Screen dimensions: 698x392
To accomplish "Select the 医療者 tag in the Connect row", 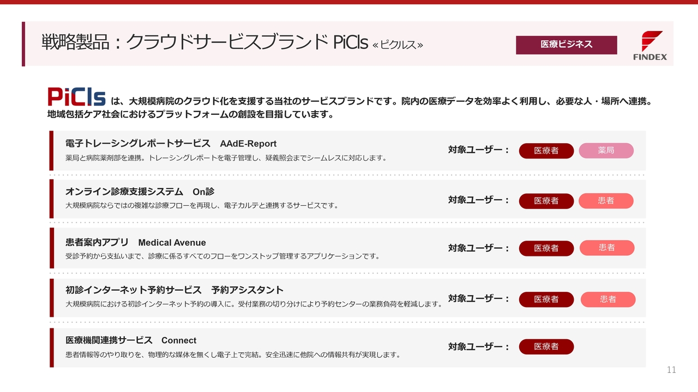I will click(x=546, y=347).
